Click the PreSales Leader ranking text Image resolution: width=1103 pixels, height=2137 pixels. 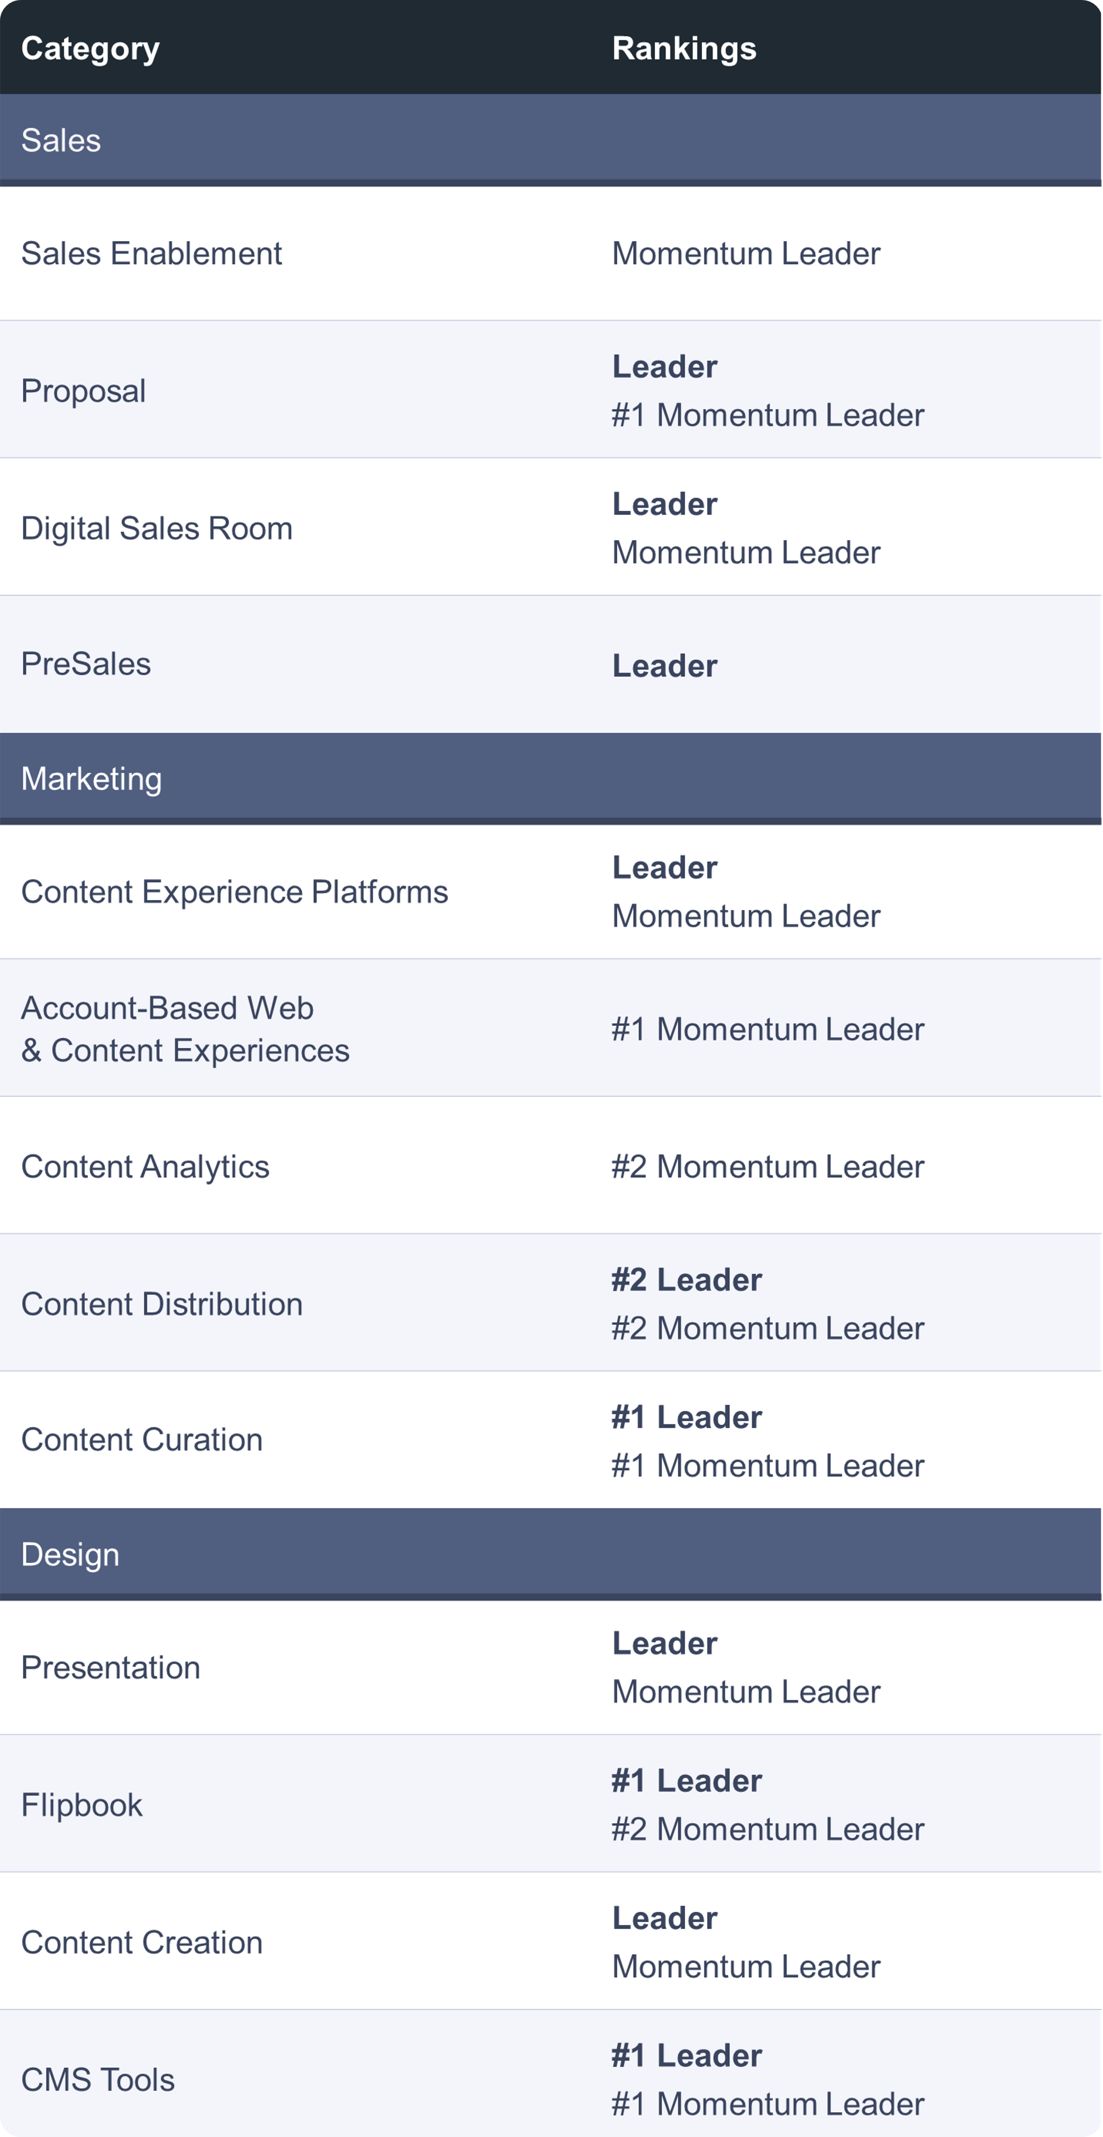coord(664,666)
